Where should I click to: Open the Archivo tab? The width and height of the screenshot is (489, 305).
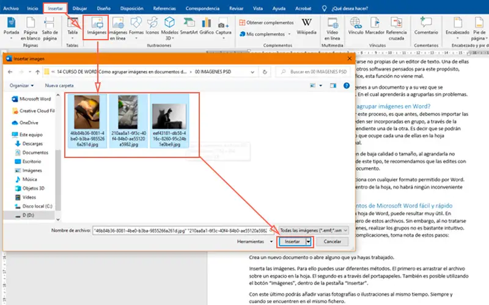(11, 9)
